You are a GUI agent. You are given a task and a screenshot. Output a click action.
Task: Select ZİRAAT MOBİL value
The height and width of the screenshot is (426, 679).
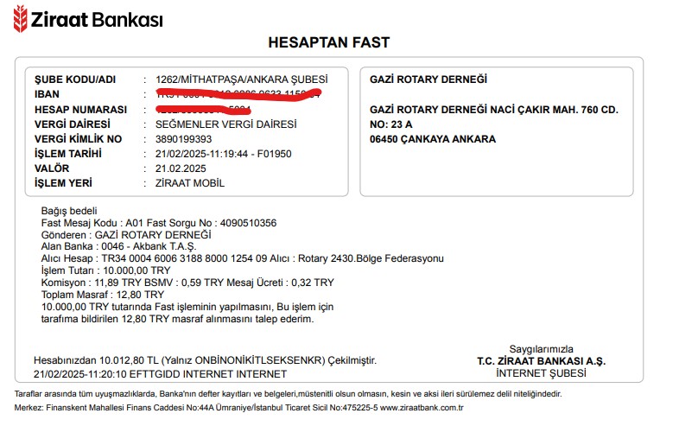[x=190, y=183]
